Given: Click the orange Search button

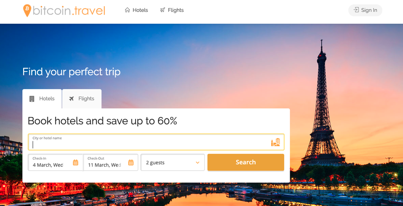Looking at the screenshot, I should (x=246, y=162).
